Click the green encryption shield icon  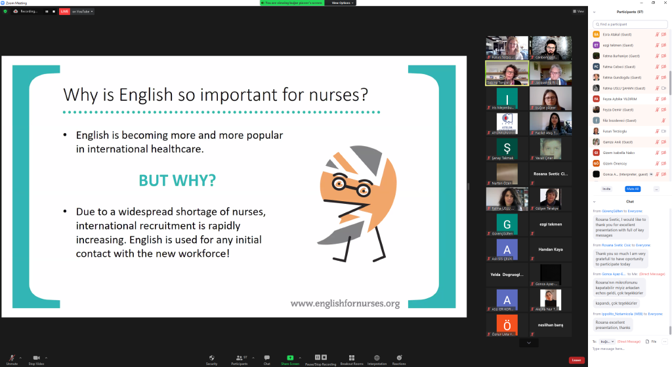click(5, 11)
